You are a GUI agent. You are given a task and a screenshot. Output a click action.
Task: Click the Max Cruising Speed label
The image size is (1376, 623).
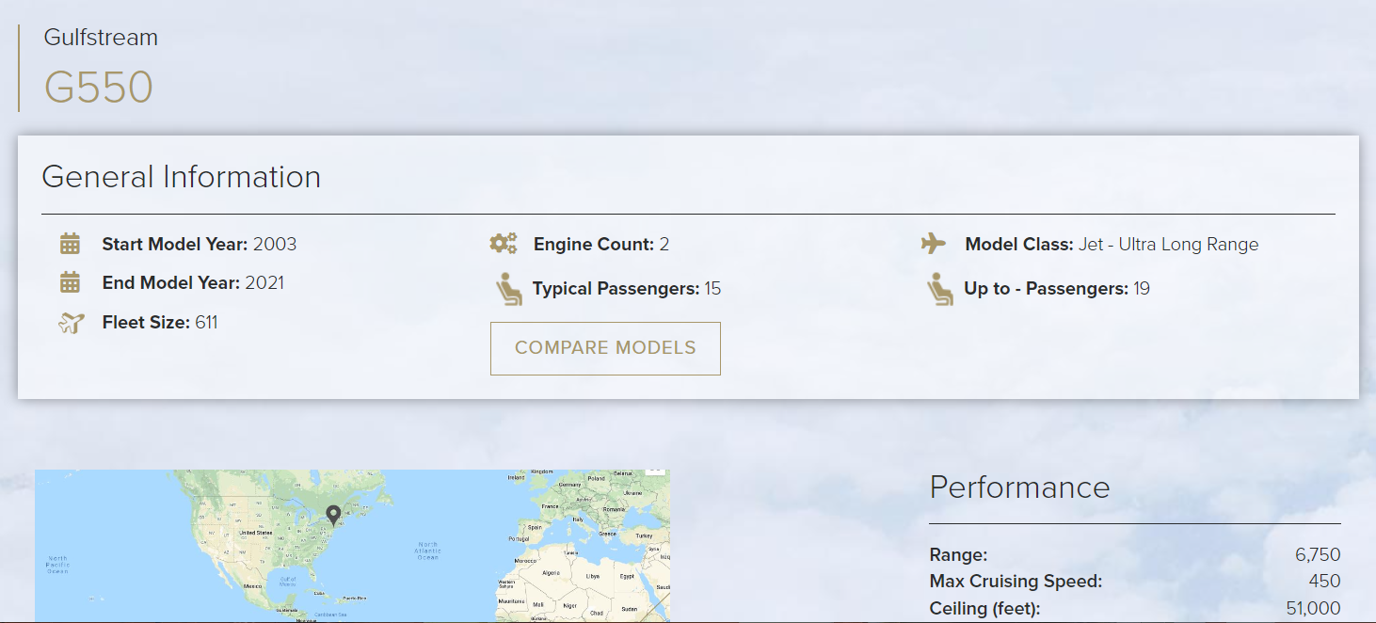coord(1016,582)
